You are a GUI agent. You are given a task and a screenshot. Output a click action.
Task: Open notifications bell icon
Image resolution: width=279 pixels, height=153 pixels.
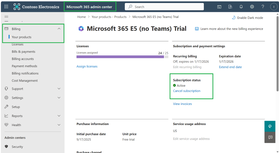click(x=241, y=7)
